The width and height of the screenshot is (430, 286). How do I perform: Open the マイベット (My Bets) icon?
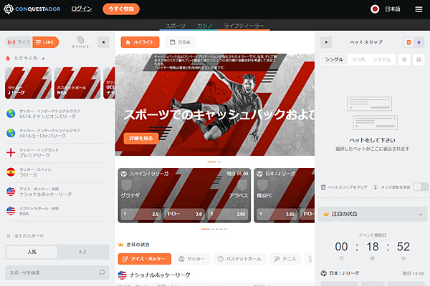80,42
